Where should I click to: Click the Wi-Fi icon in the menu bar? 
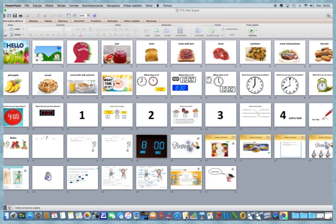[306, 6]
